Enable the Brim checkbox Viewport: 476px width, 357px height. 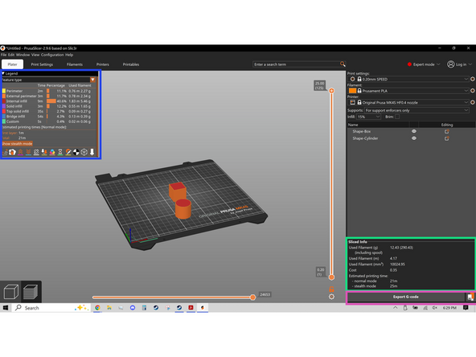(397, 117)
